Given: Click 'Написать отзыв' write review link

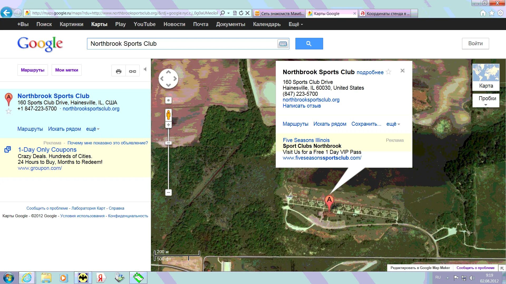Looking at the screenshot, I should coord(302,106).
